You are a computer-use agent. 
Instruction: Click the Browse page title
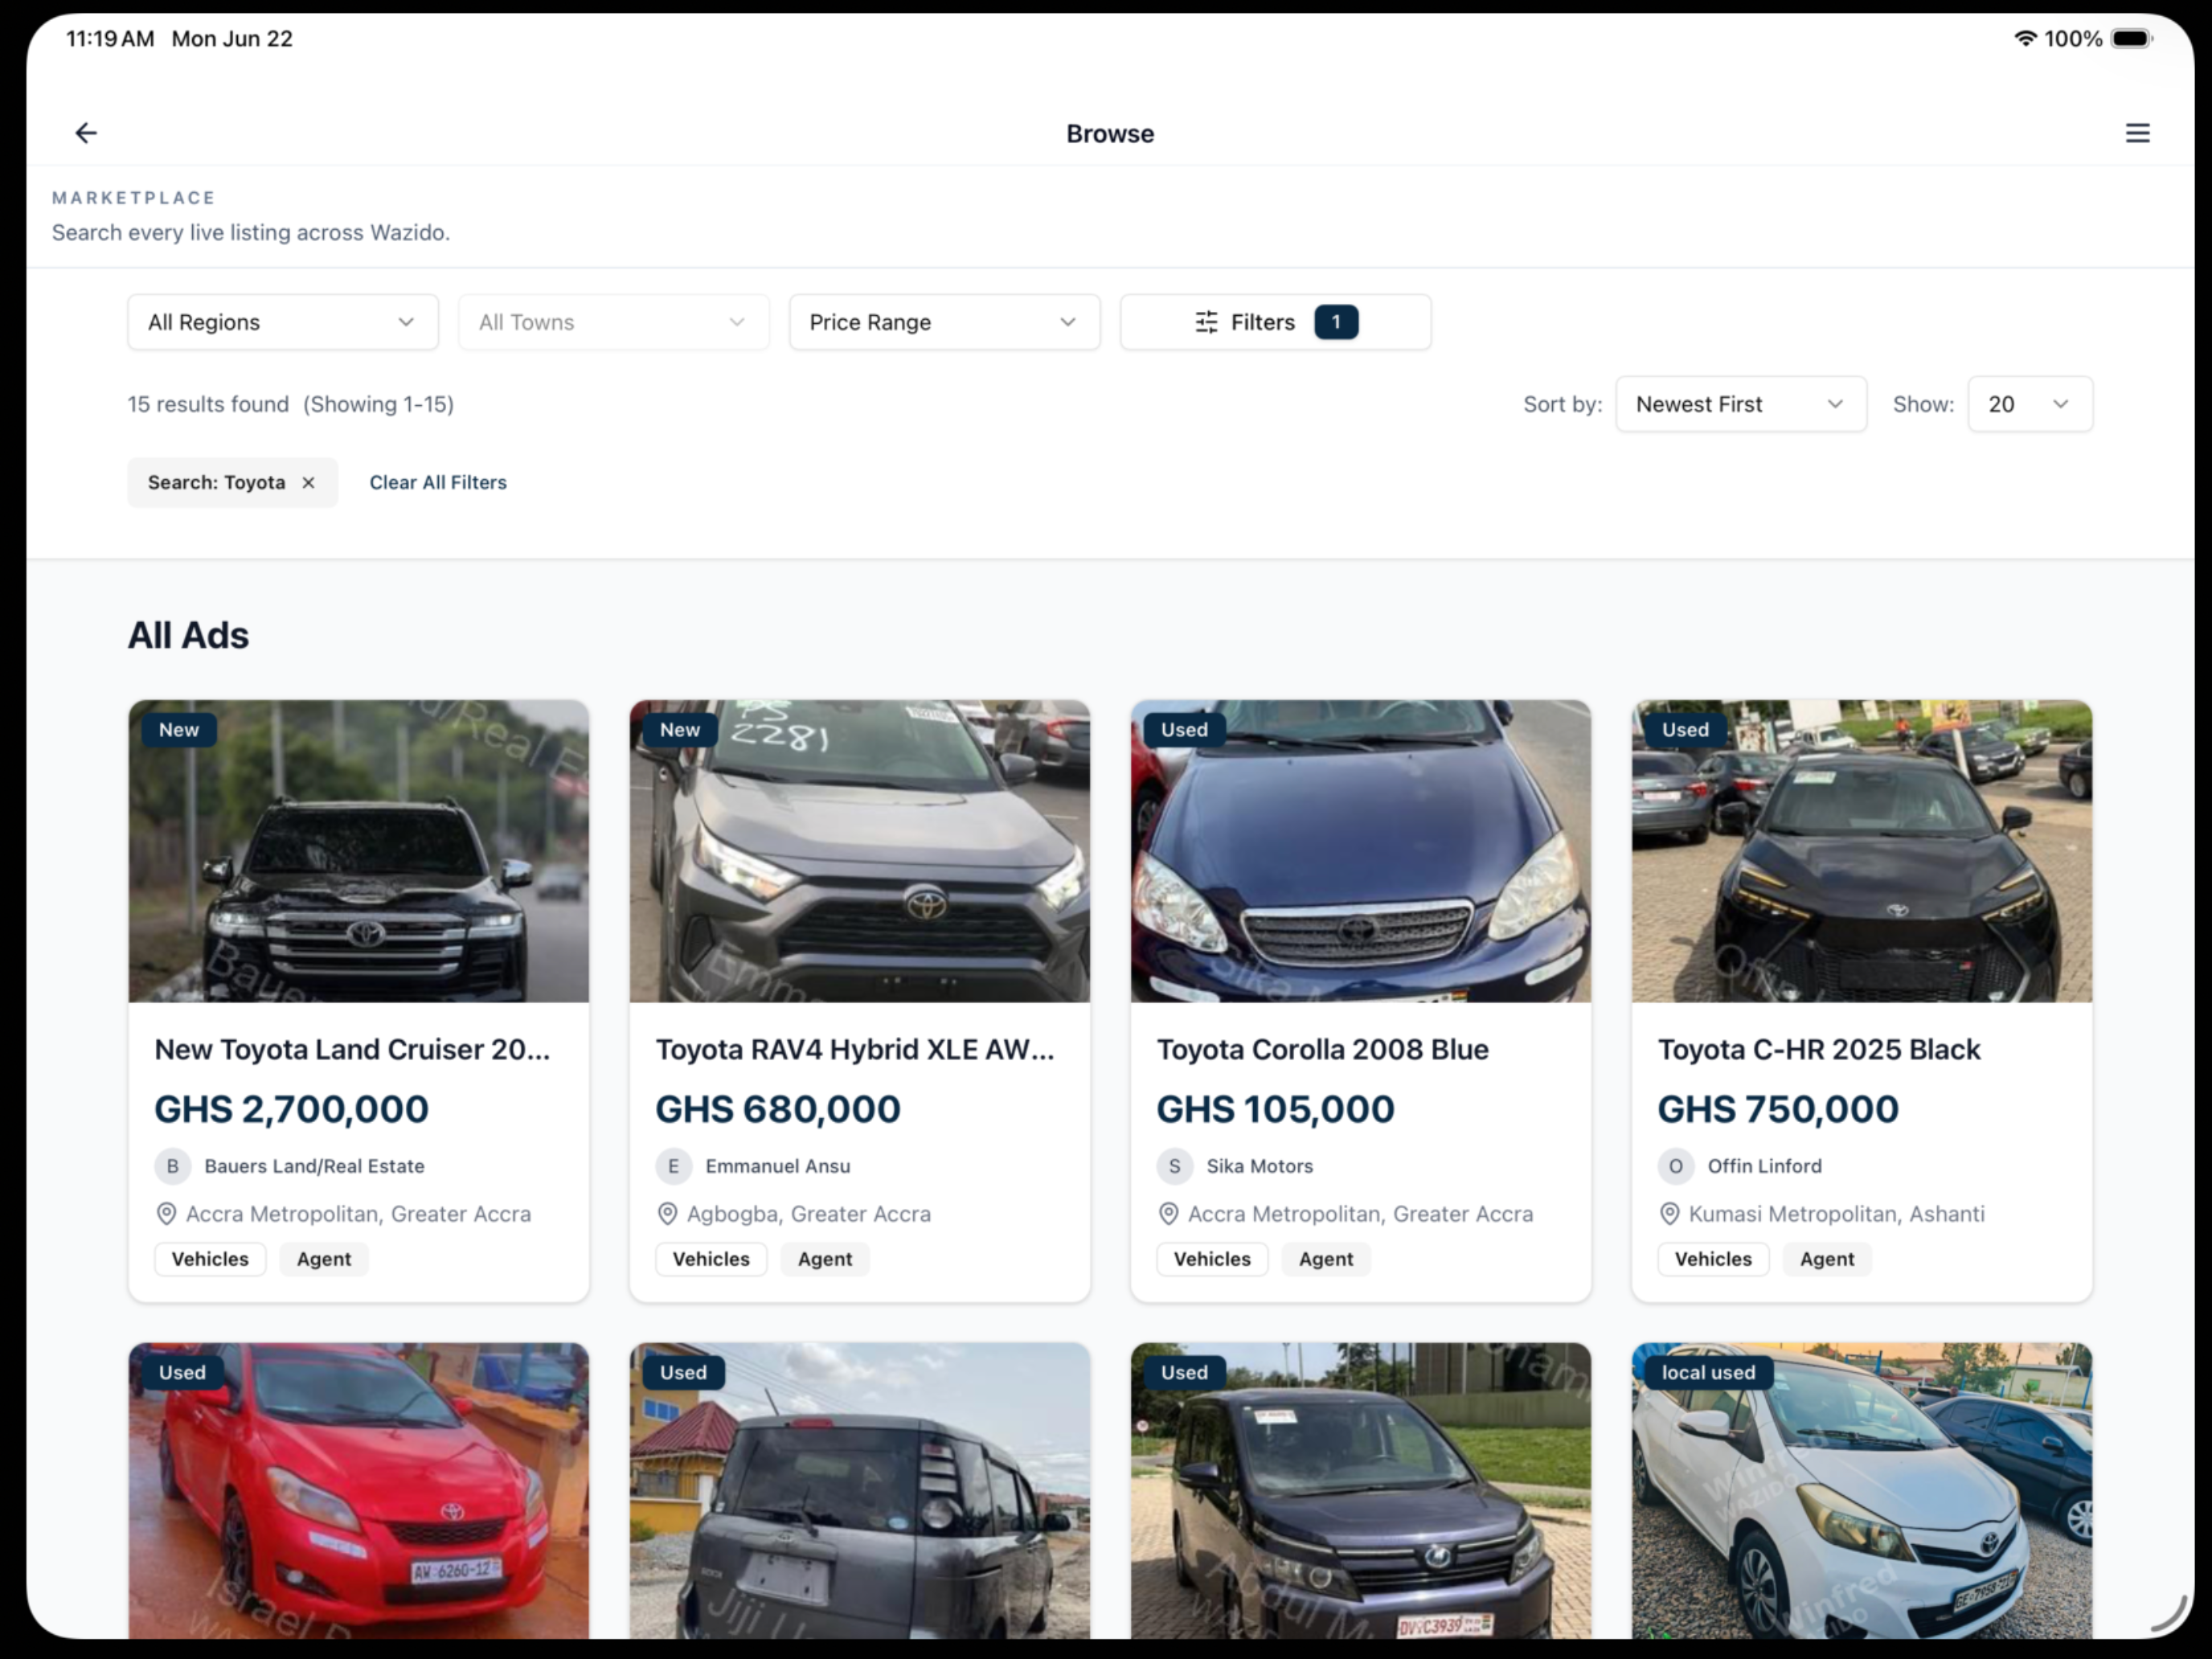tap(1110, 133)
